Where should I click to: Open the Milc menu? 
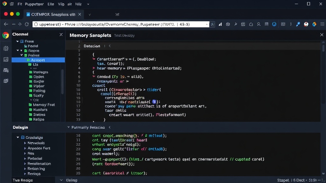pyautogui.click(x=78, y=4)
